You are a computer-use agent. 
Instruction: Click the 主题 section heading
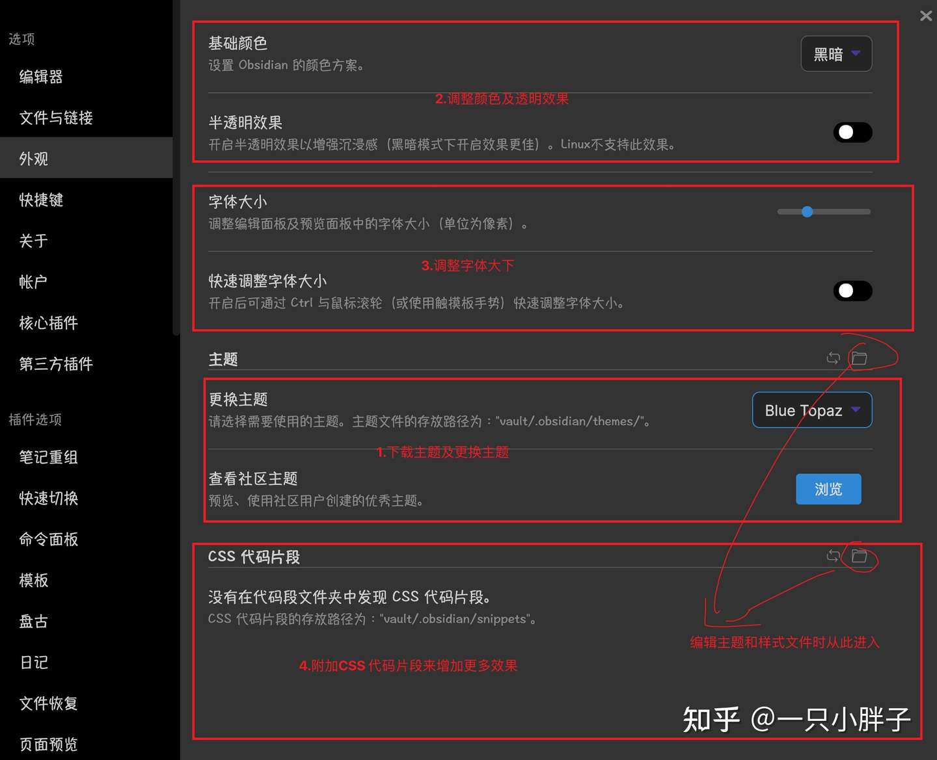223,359
